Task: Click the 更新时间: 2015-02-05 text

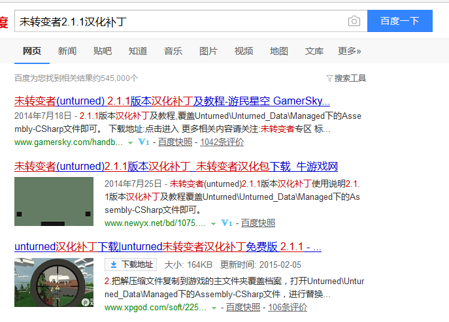Action: click(261, 265)
